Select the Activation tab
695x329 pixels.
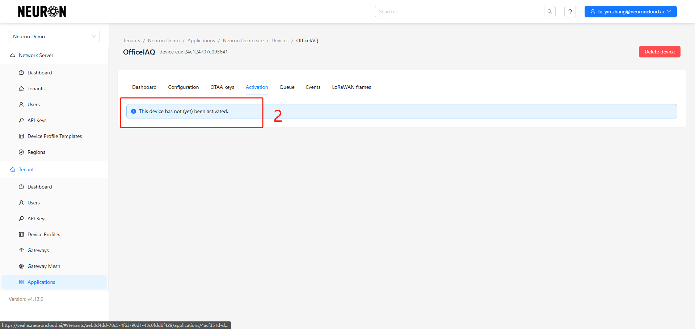[257, 87]
